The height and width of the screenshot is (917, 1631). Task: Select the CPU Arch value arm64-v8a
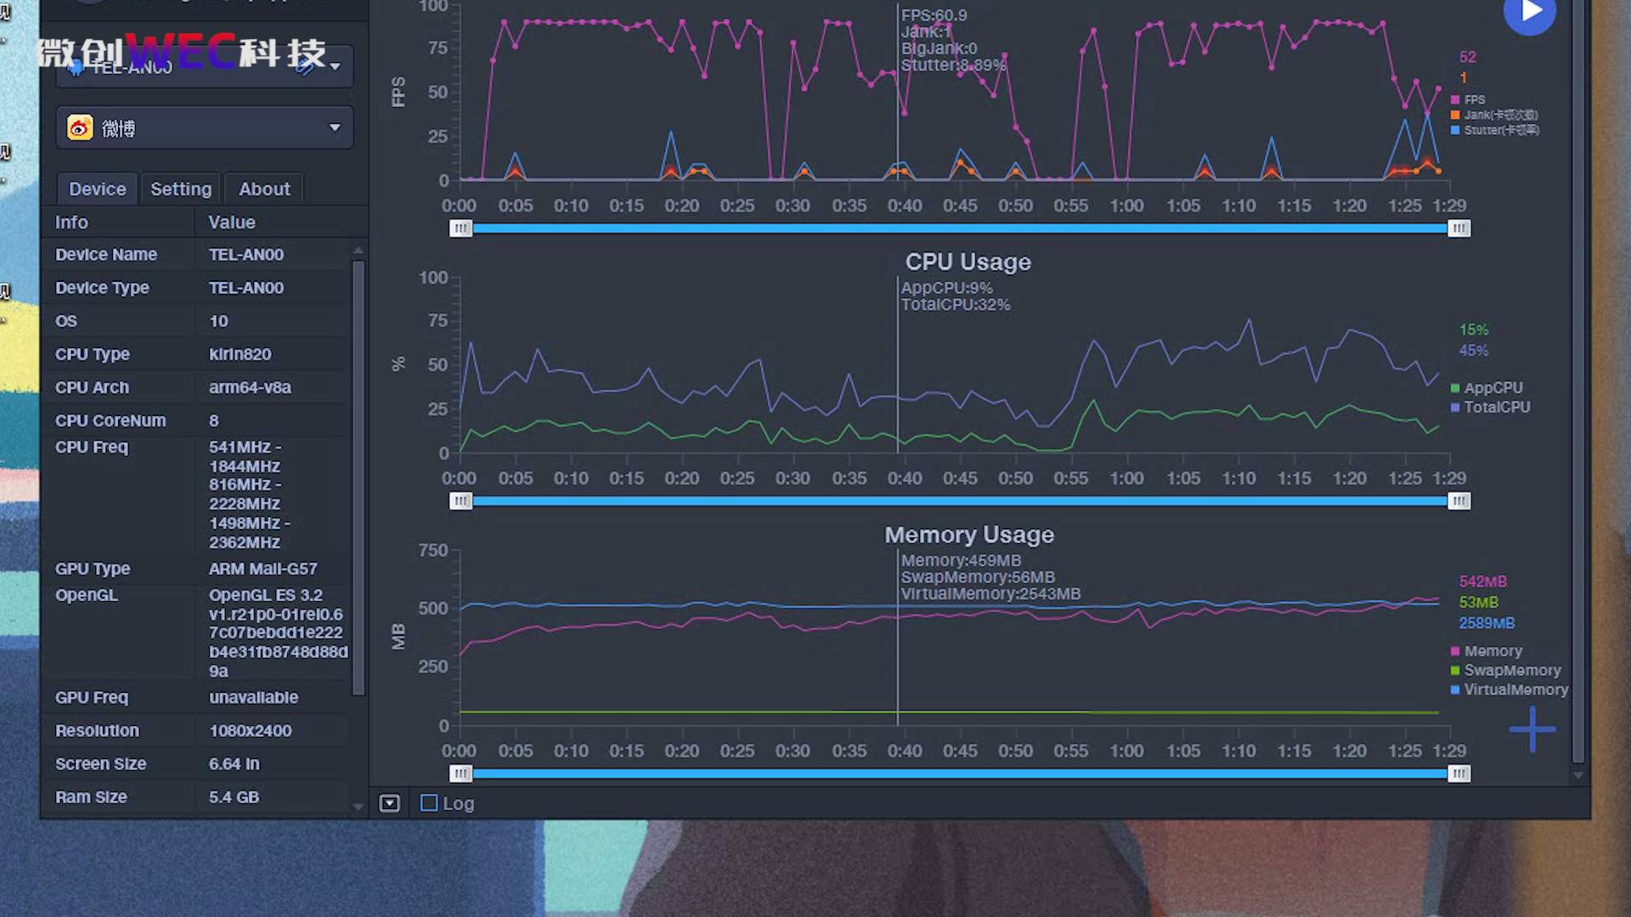click(x=250, y=387)
